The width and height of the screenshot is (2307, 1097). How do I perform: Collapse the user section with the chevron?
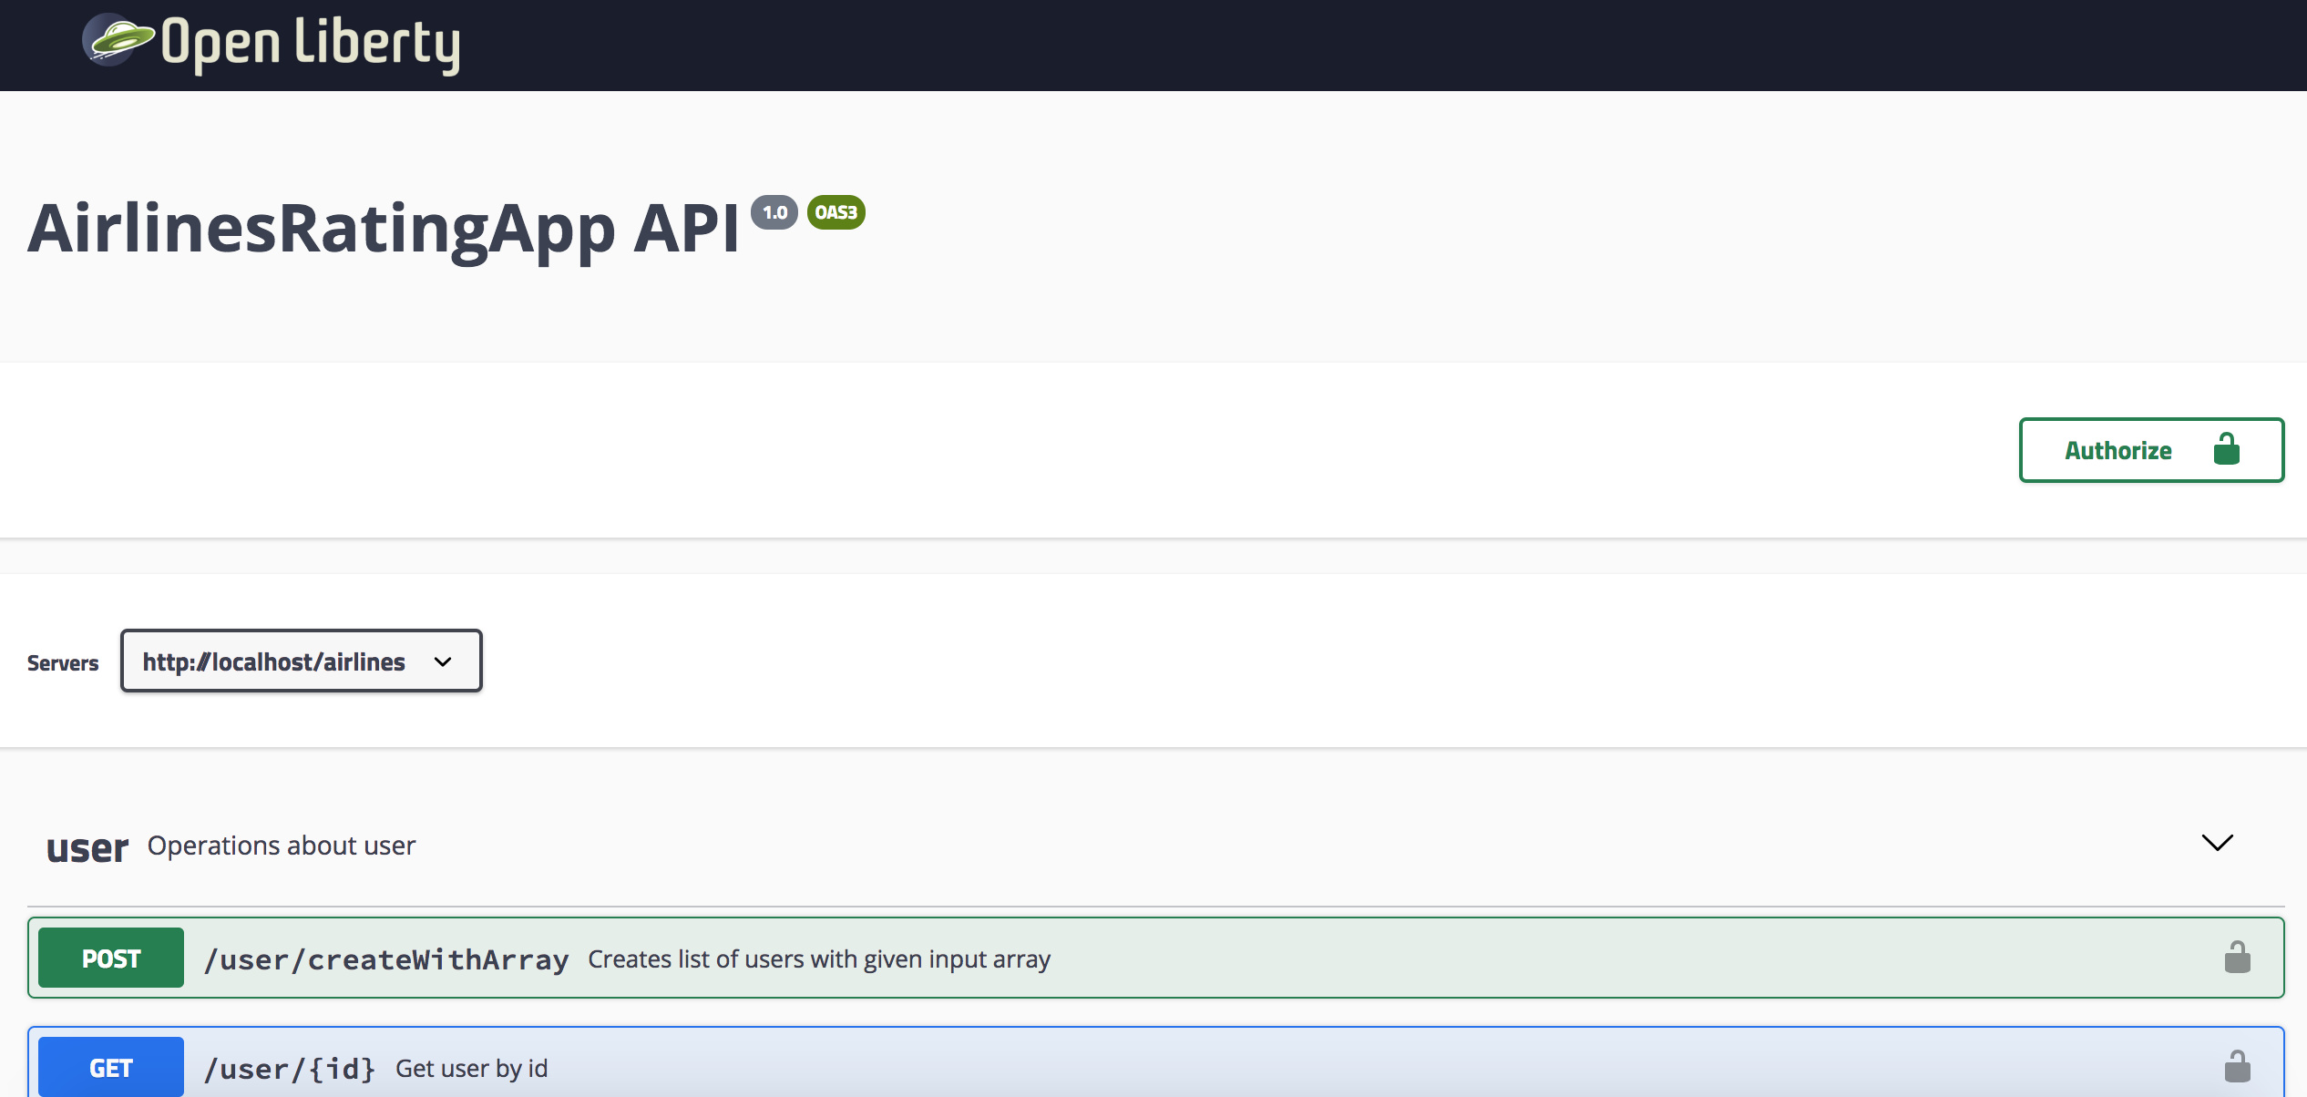coord(2217,843)
